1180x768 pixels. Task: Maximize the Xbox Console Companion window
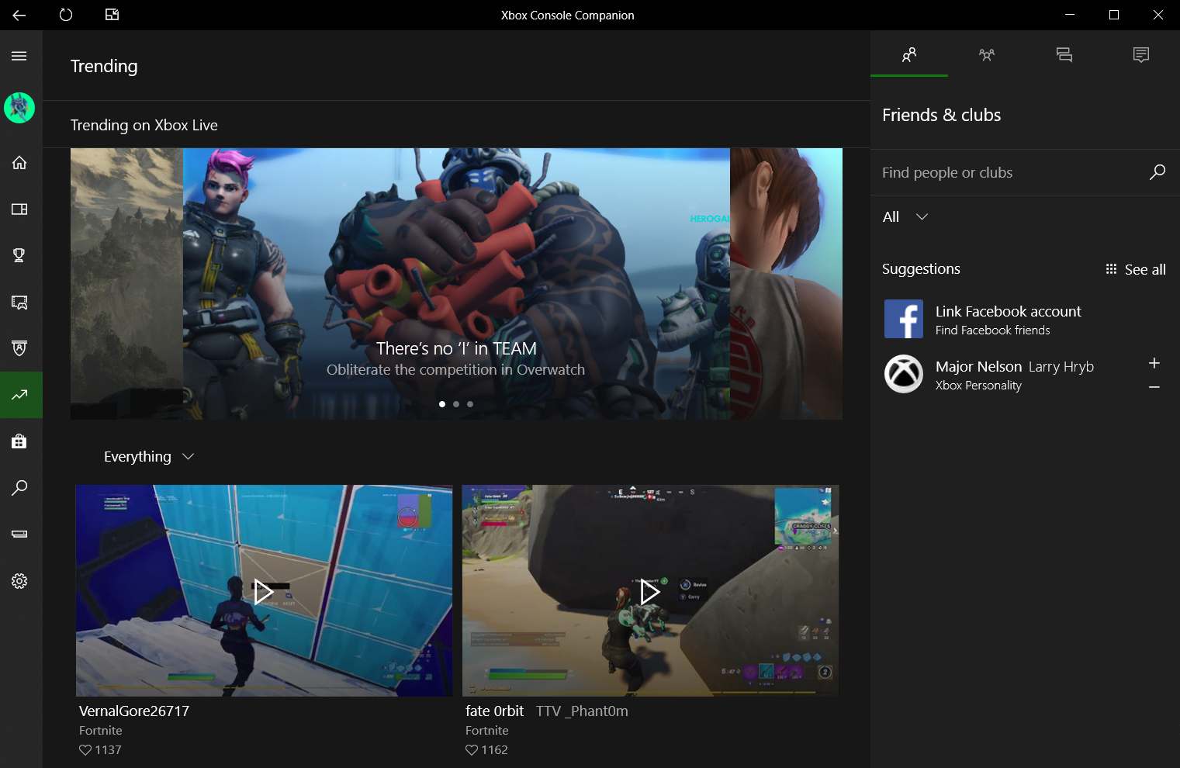point(1114,15)
